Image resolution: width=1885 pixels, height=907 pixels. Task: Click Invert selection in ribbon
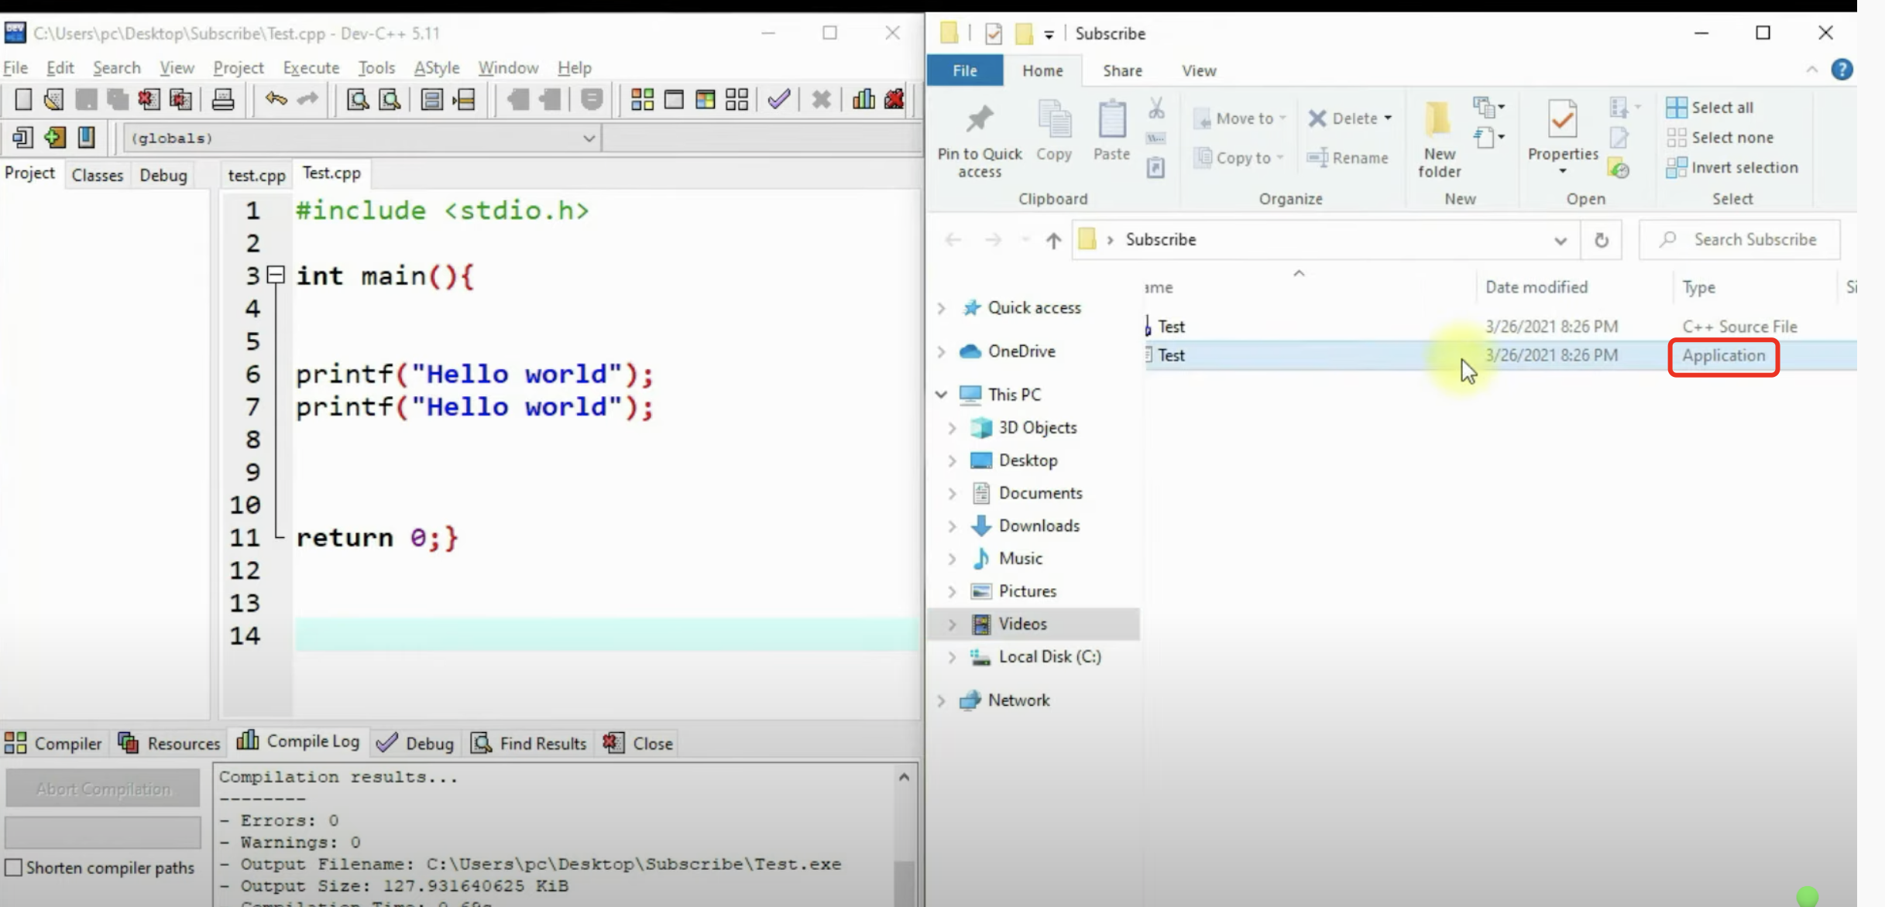pos(1732,168)
